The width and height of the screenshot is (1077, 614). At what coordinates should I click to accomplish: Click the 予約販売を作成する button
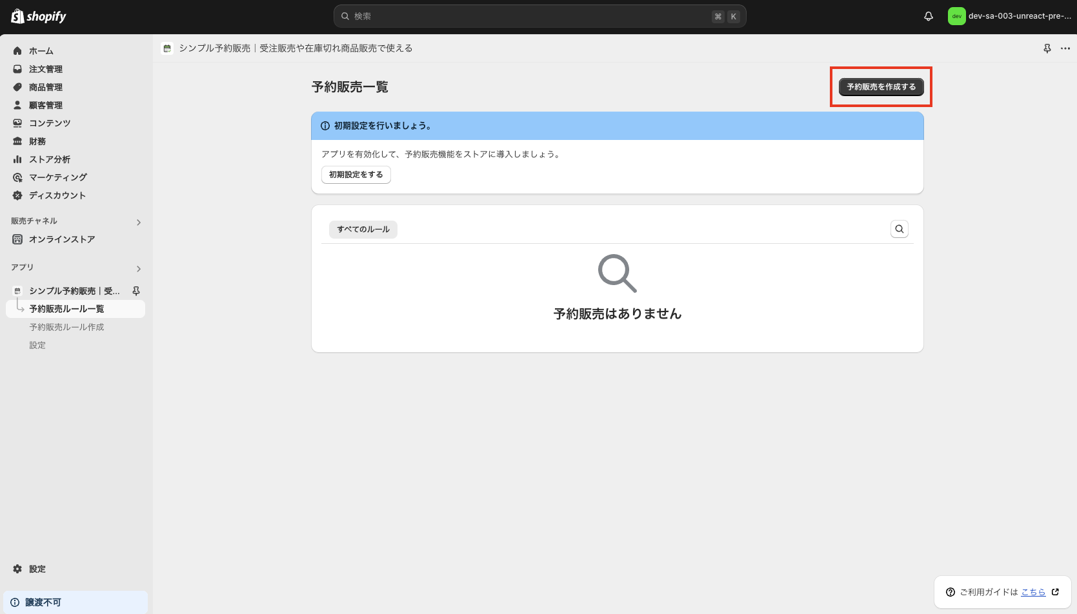tap(880, 86)
